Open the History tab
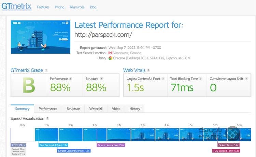256x157 pixels. tap(135, 109)
